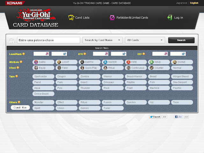Viewport: 204px width, 153px height.
Task: Show help for Level/Rank filter
Action: pyautogui.click(x=24, y=54)
